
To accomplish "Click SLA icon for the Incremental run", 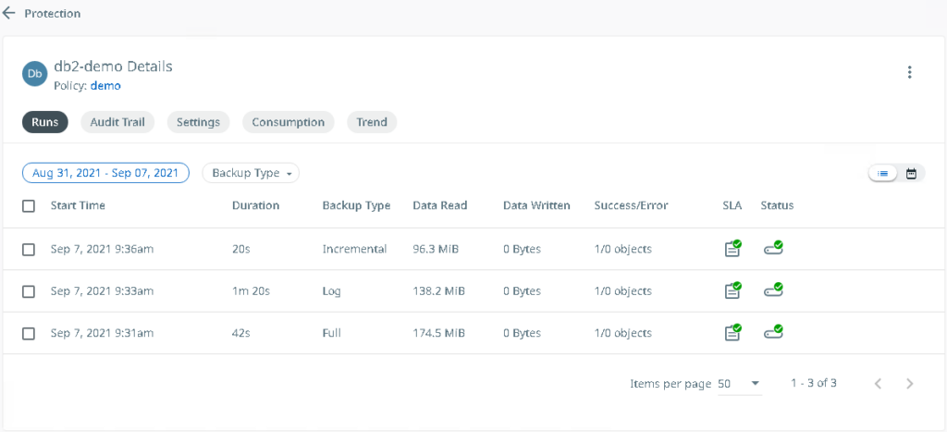I will [x=732, y=249].
